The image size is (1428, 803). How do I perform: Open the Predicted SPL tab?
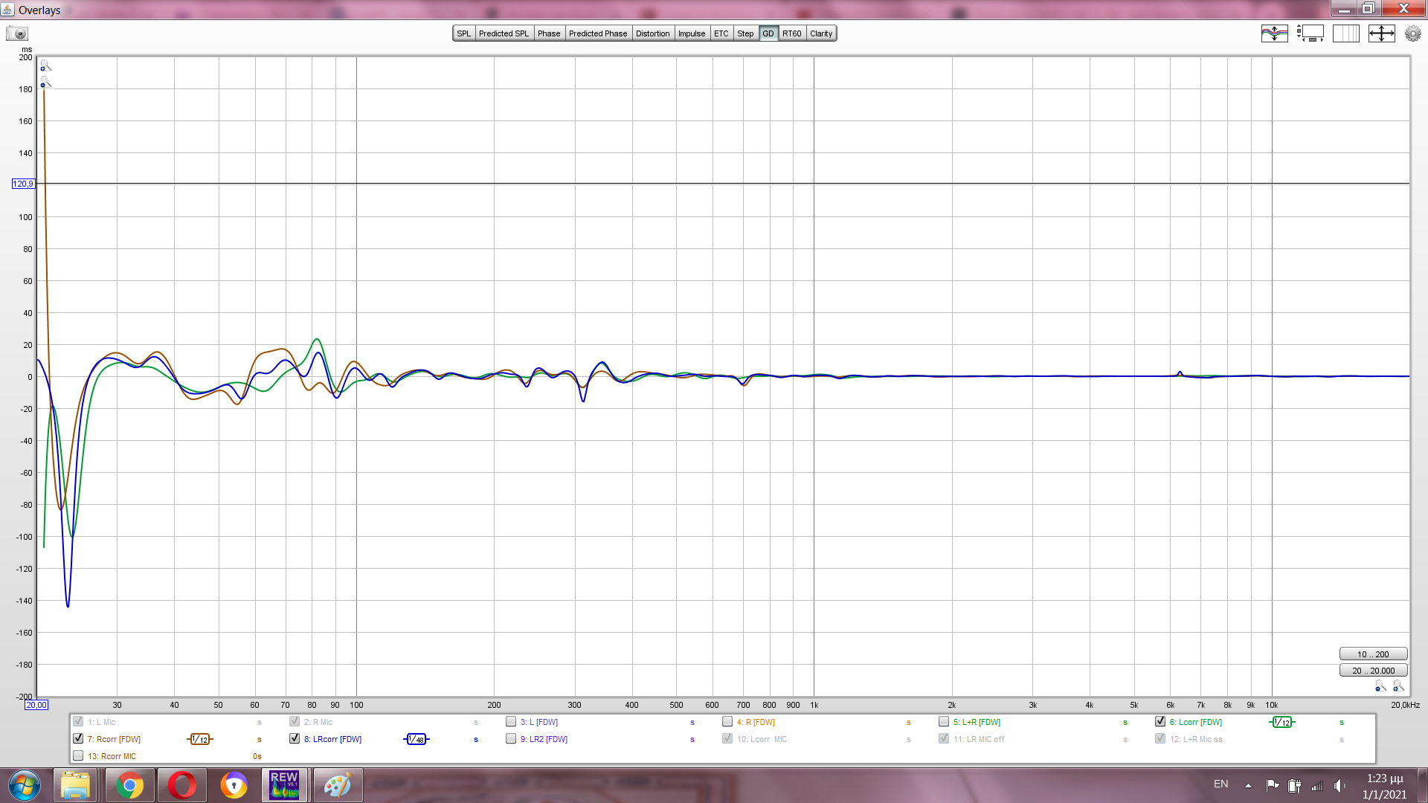504,33
